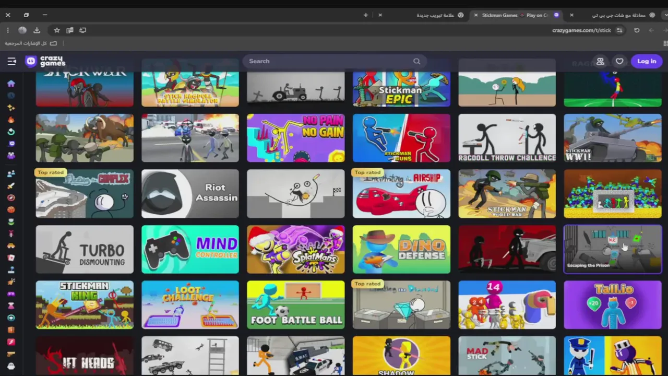Open the Stick Ragdoll Battle Simulator game
The image size is (668, 376).
190,84
